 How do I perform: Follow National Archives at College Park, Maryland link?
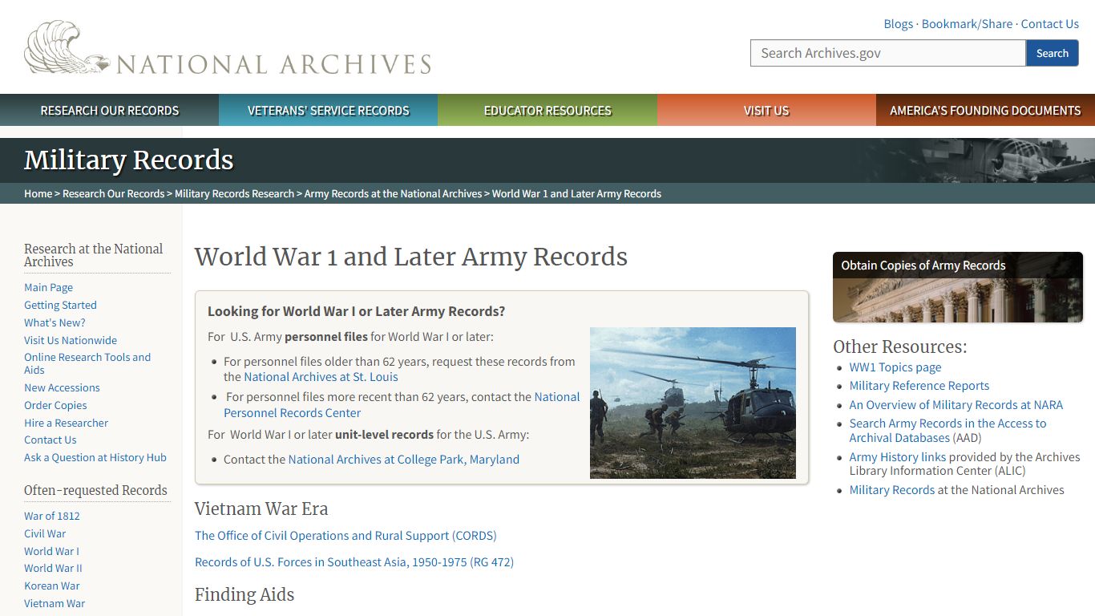[404, 460]
